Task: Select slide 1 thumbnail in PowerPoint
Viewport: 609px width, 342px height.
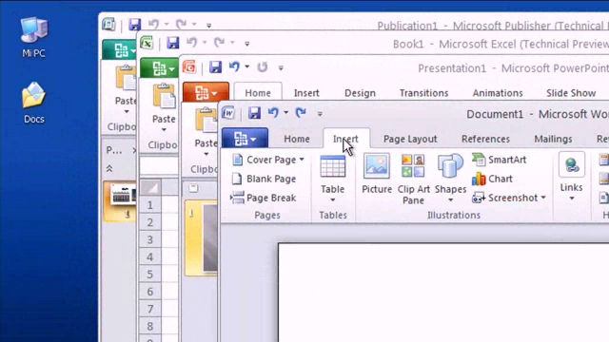Action: 201,237
